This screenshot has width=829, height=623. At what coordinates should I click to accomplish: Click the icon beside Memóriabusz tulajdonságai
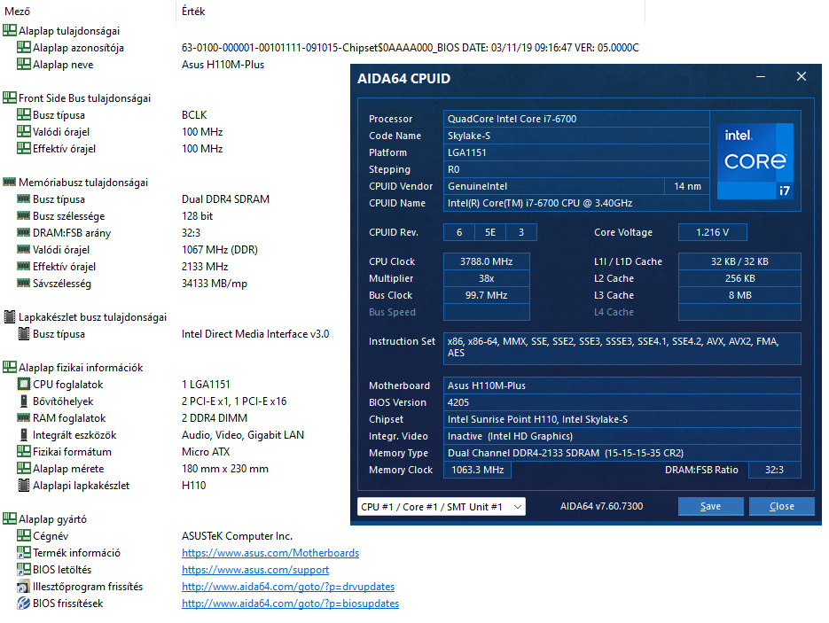tap(10, 182)
